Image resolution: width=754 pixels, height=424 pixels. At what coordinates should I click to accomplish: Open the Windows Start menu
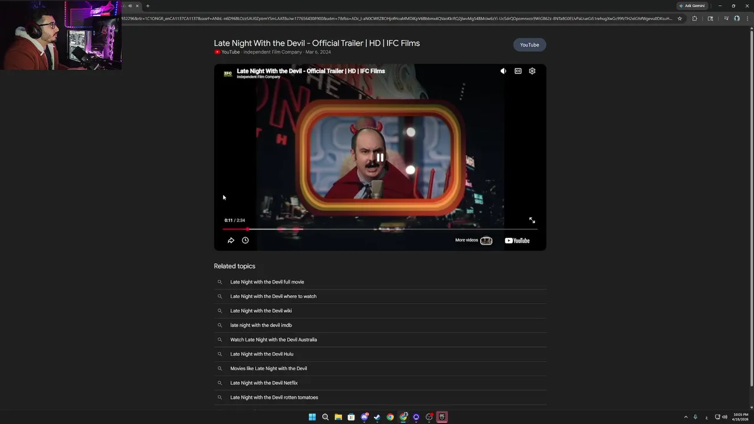[312, 417]
